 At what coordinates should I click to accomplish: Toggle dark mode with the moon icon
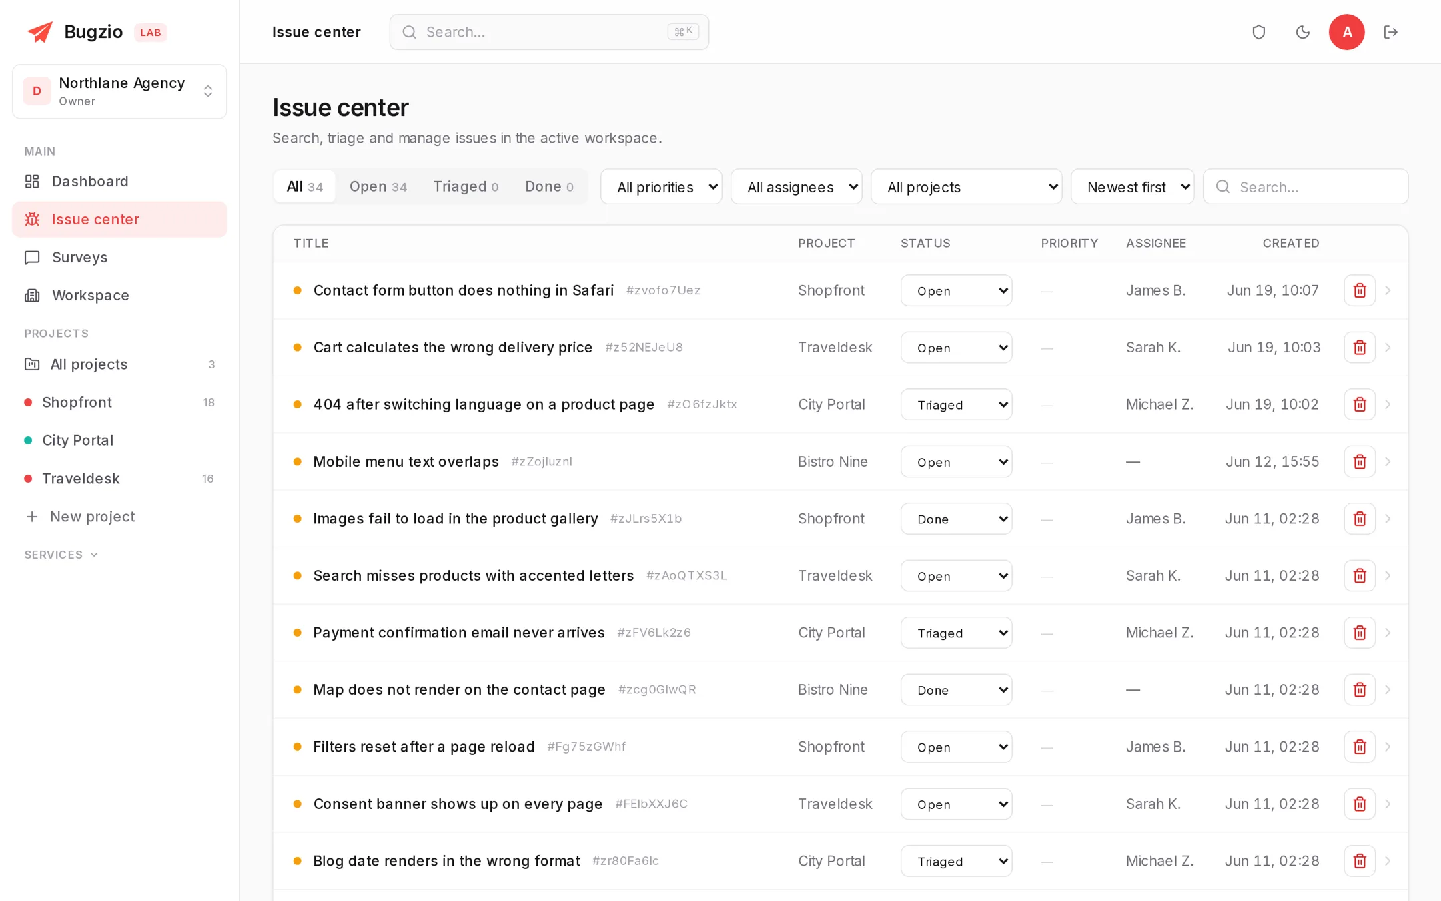[x=1302, y=32]
